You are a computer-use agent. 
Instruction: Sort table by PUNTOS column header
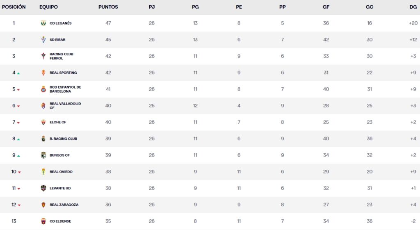[108, 7]
